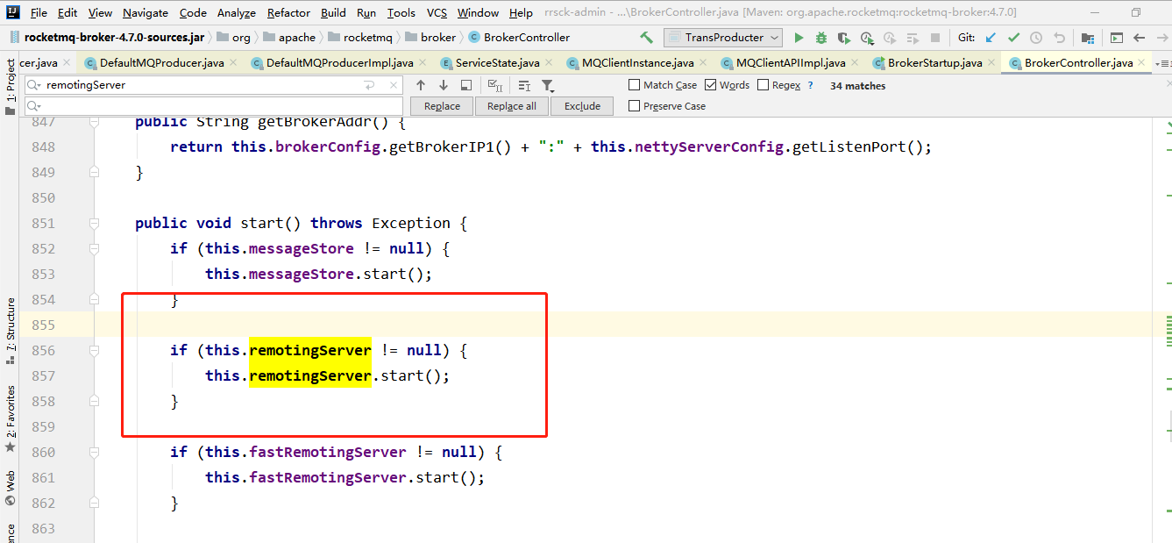Open the Web tool window
1172x543 pixels.
11,489
